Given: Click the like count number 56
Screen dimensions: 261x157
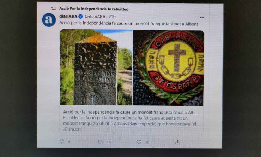Looking at the screenshot, I should [147, 142].
